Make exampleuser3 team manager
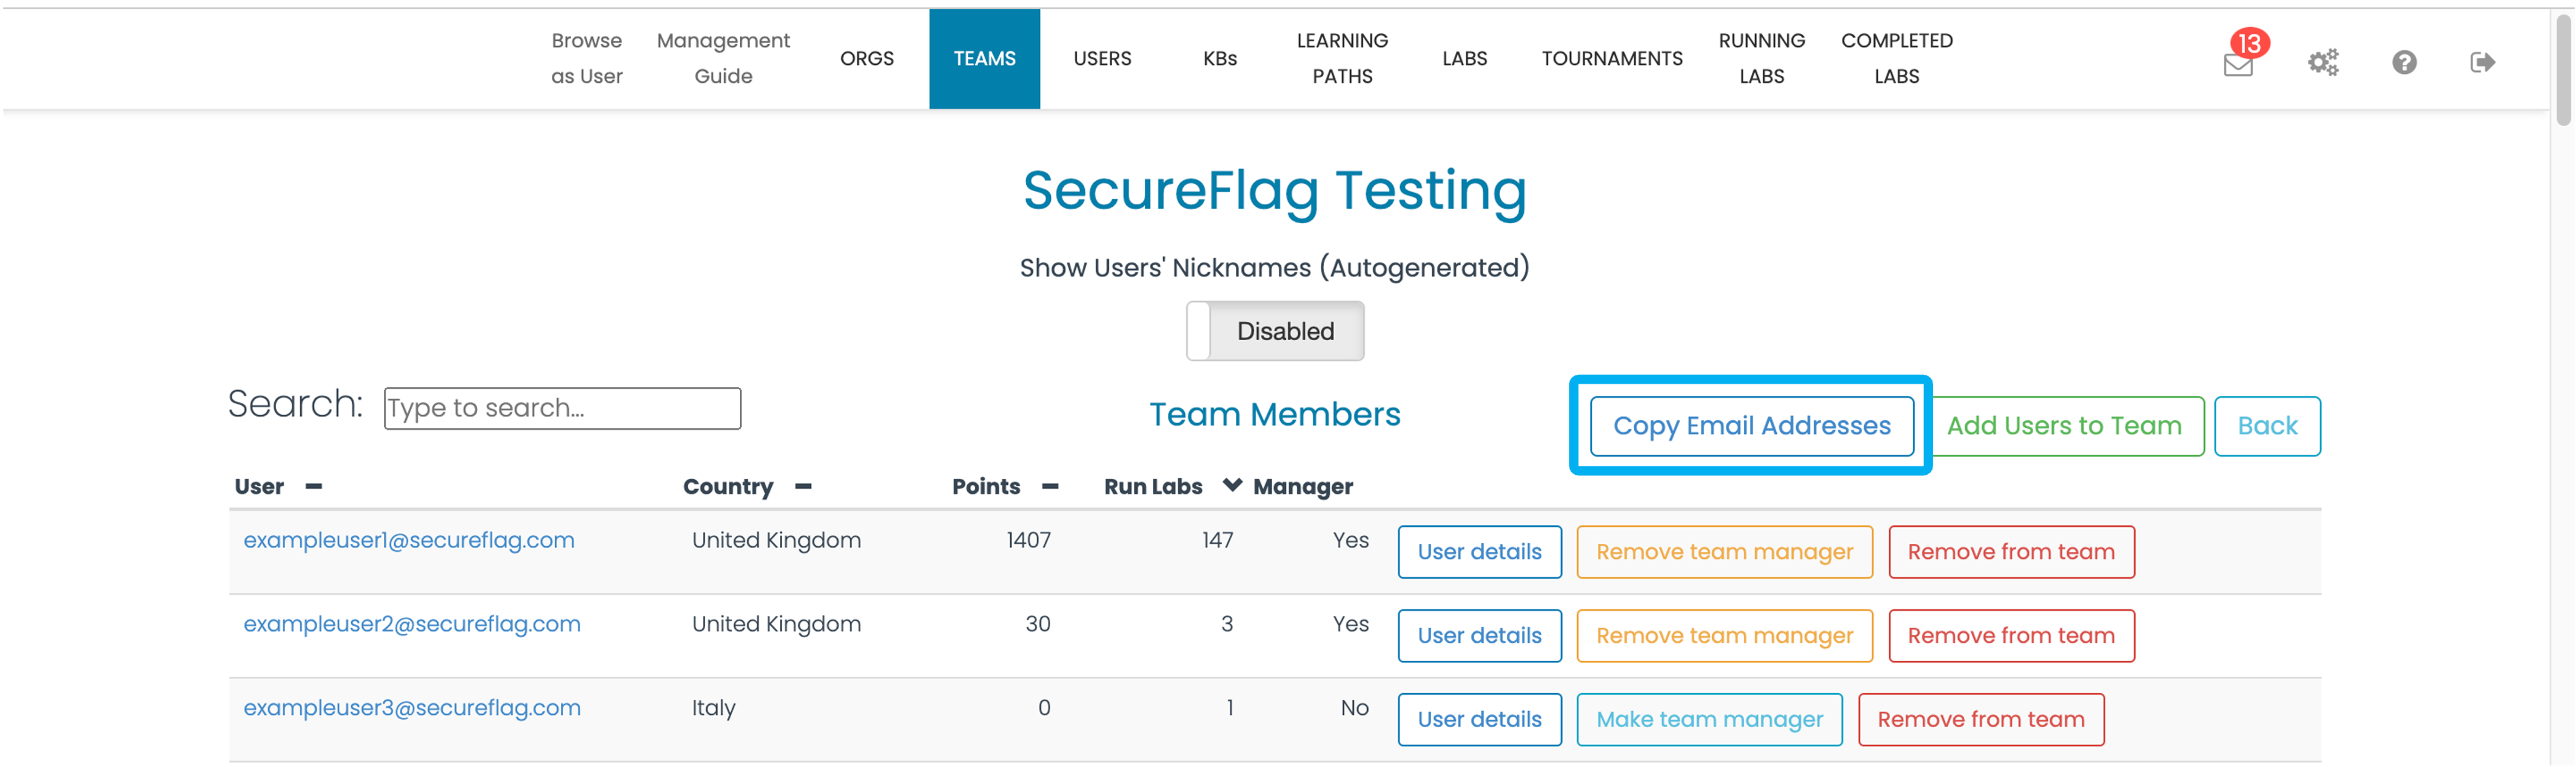 (x=1709, y=720)
